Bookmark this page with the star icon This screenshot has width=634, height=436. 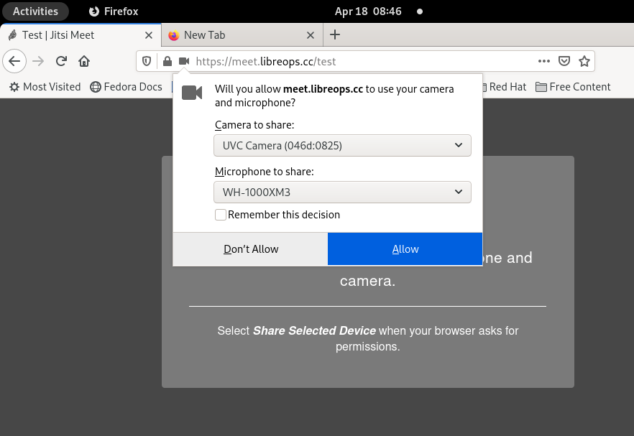tap(584, 61)
